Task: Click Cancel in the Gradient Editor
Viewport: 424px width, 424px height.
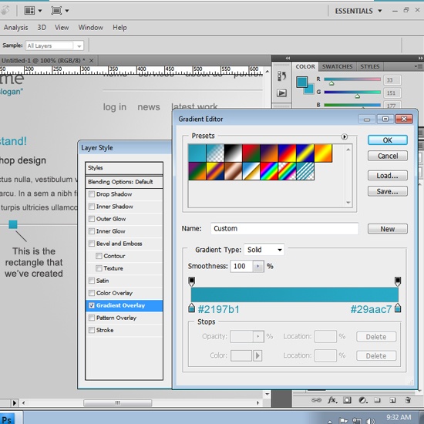Action: point(388,156)
